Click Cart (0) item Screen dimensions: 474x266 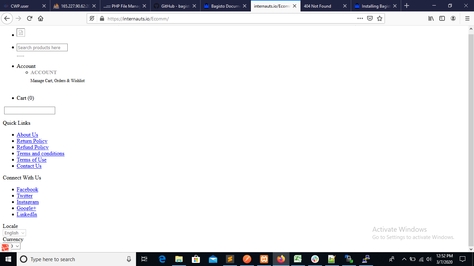tap(25, 98)
